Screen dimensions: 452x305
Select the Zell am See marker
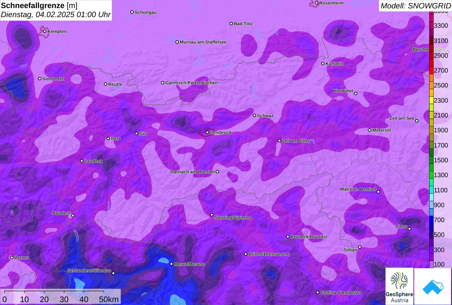click(x=416, y=121)
